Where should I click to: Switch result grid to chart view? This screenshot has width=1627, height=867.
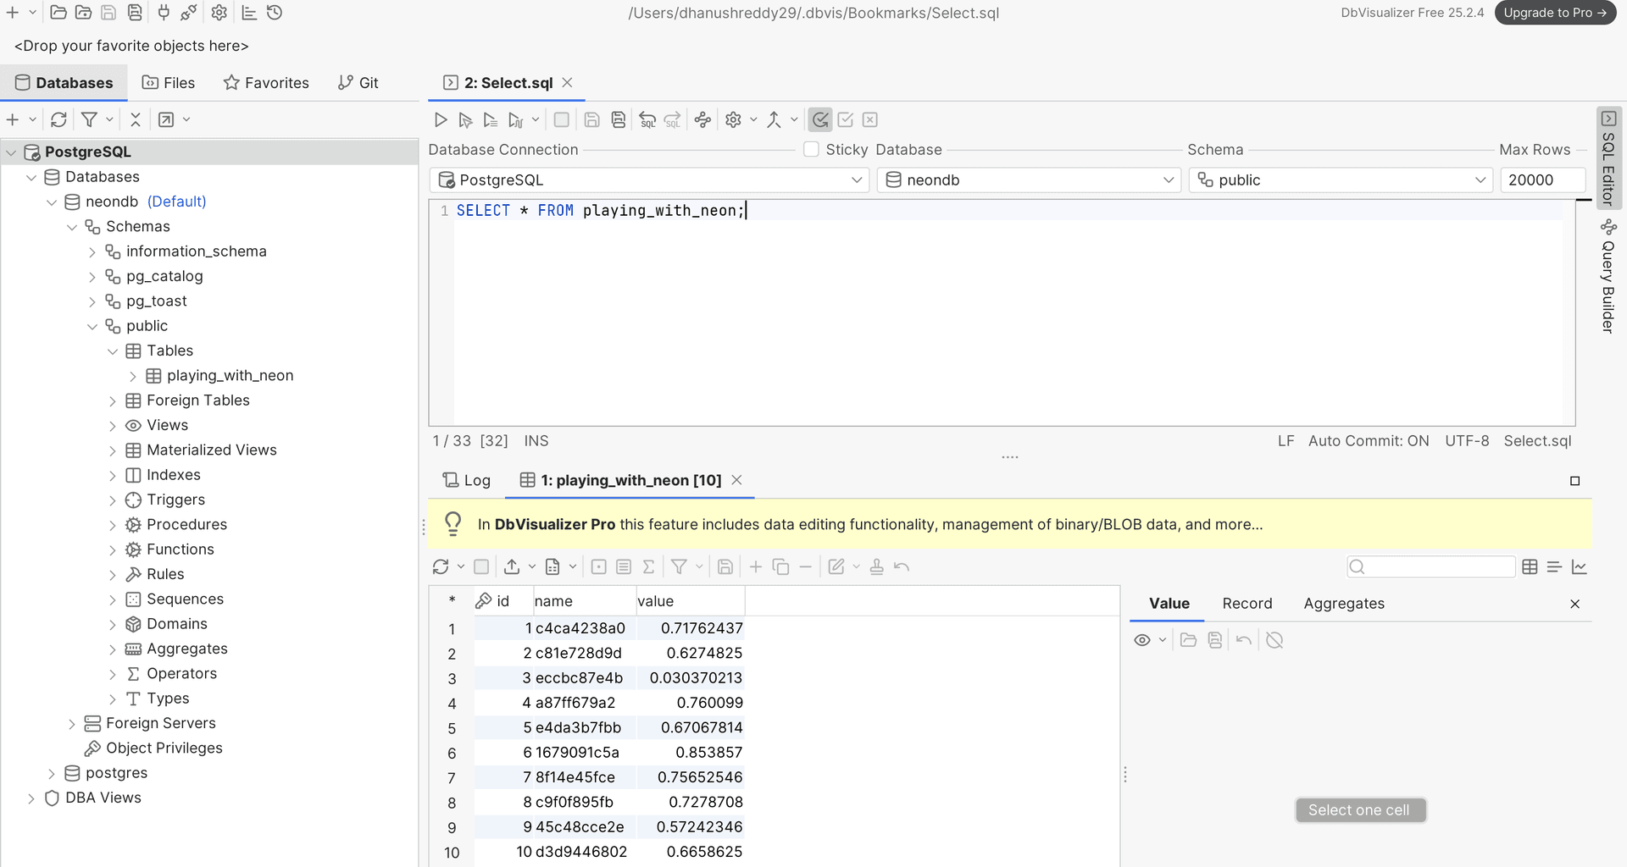coord(1580,566)
